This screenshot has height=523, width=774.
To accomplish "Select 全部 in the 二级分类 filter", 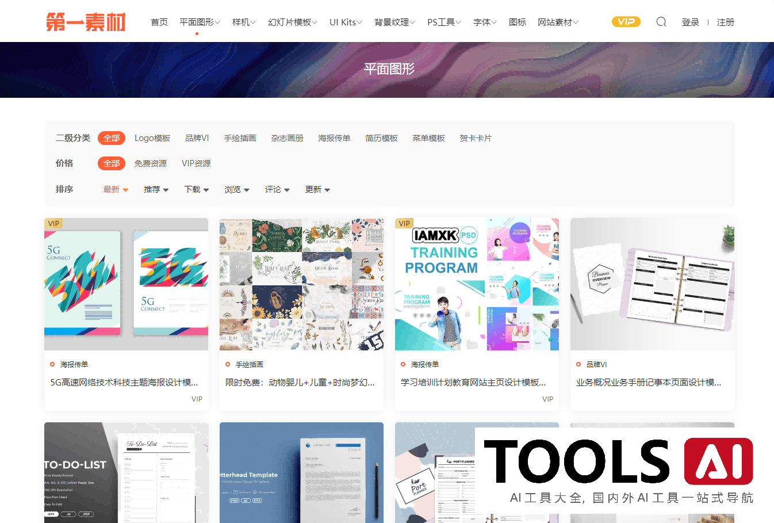I will point(111,138).
